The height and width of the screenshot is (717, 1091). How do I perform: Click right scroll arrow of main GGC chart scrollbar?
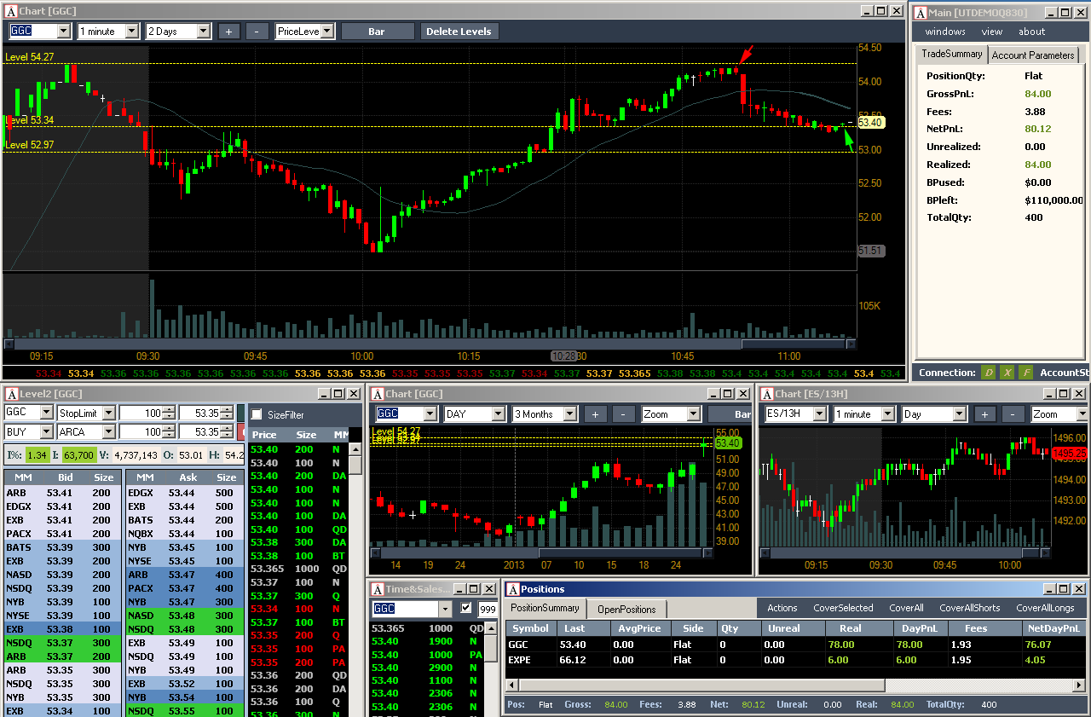tap(851, 344)
